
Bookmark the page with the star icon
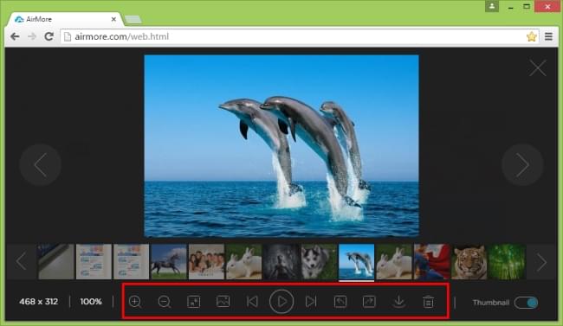pos(532,36)
